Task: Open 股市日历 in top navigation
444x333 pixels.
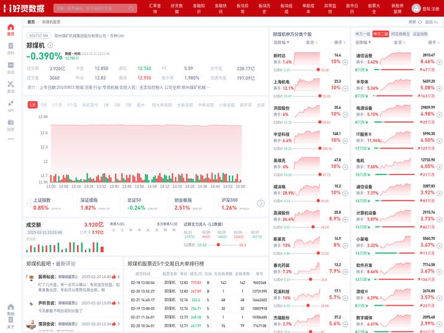Action: [352, 9]
